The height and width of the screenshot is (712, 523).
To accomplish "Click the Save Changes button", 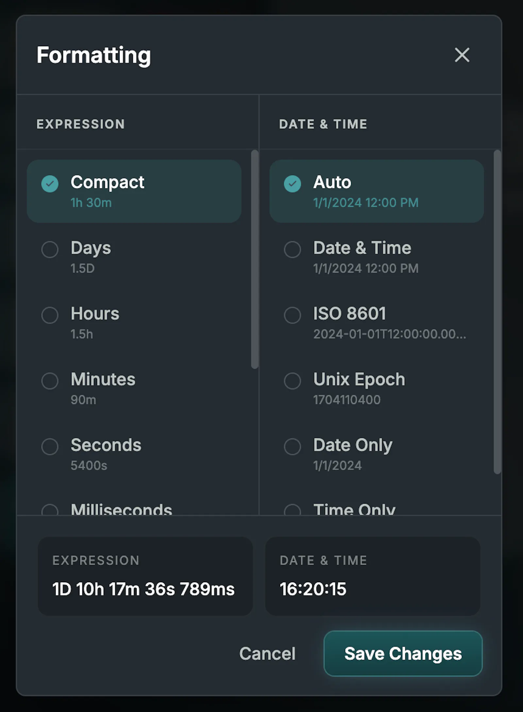I will [x=403, y=653].
